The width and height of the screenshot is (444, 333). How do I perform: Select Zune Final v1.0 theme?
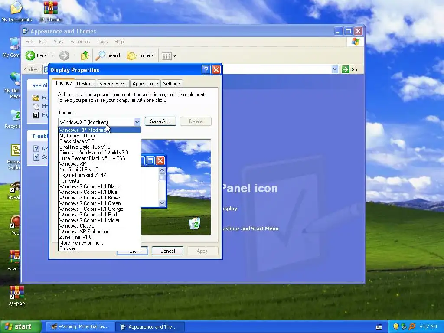[99, 237]
